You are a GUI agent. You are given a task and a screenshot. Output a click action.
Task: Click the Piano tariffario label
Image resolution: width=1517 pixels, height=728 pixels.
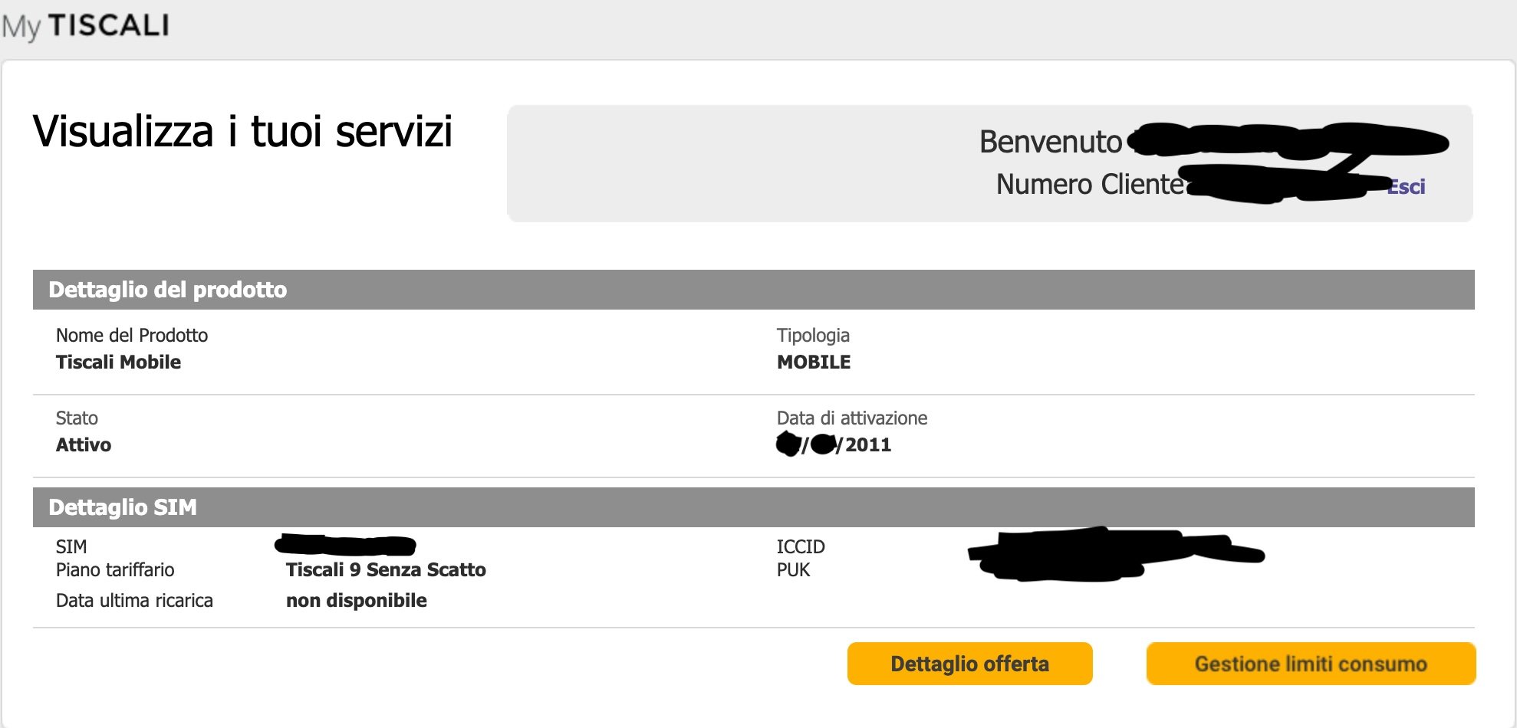(x=115, y=570)
